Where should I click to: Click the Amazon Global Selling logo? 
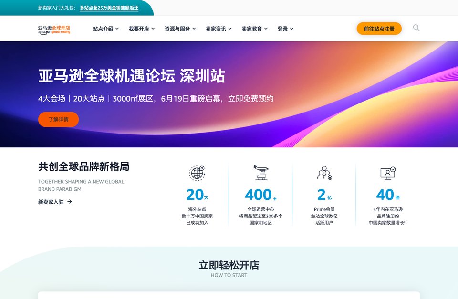pyautogui.click(x=54, y=30)
